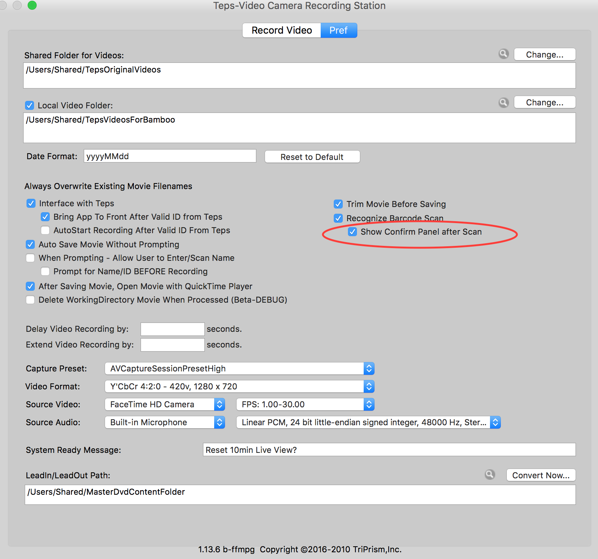598x559 pixels.
Task: Open the Capture Preset dropdown
Action: point(240,368)
